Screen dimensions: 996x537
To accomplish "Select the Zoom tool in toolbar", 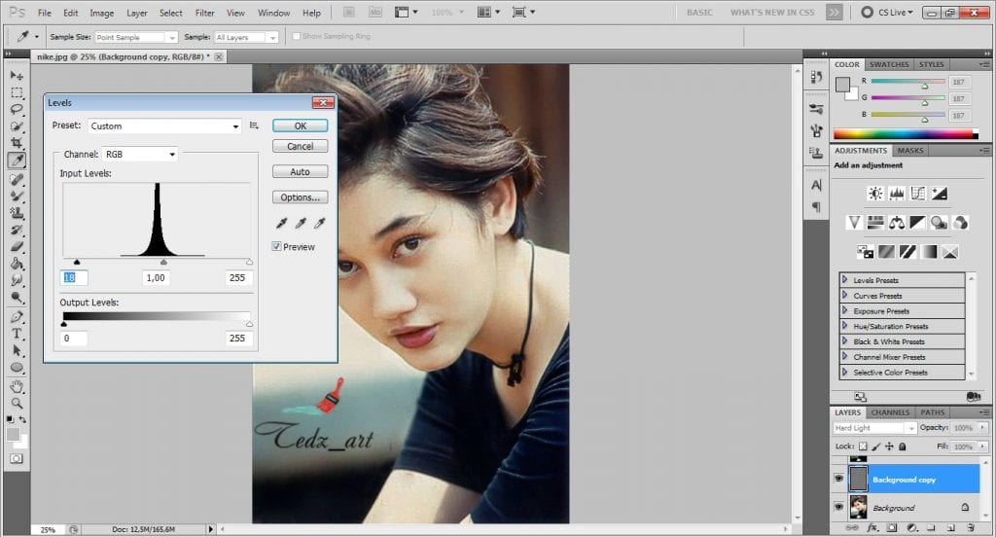I will coord(17,403).
